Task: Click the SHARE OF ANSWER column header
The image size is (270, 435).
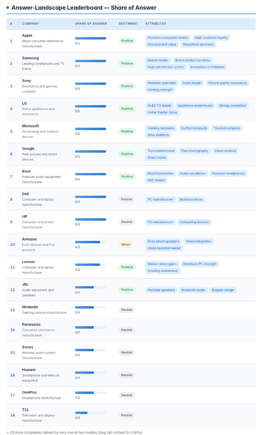Action: (x=91, y=24)
